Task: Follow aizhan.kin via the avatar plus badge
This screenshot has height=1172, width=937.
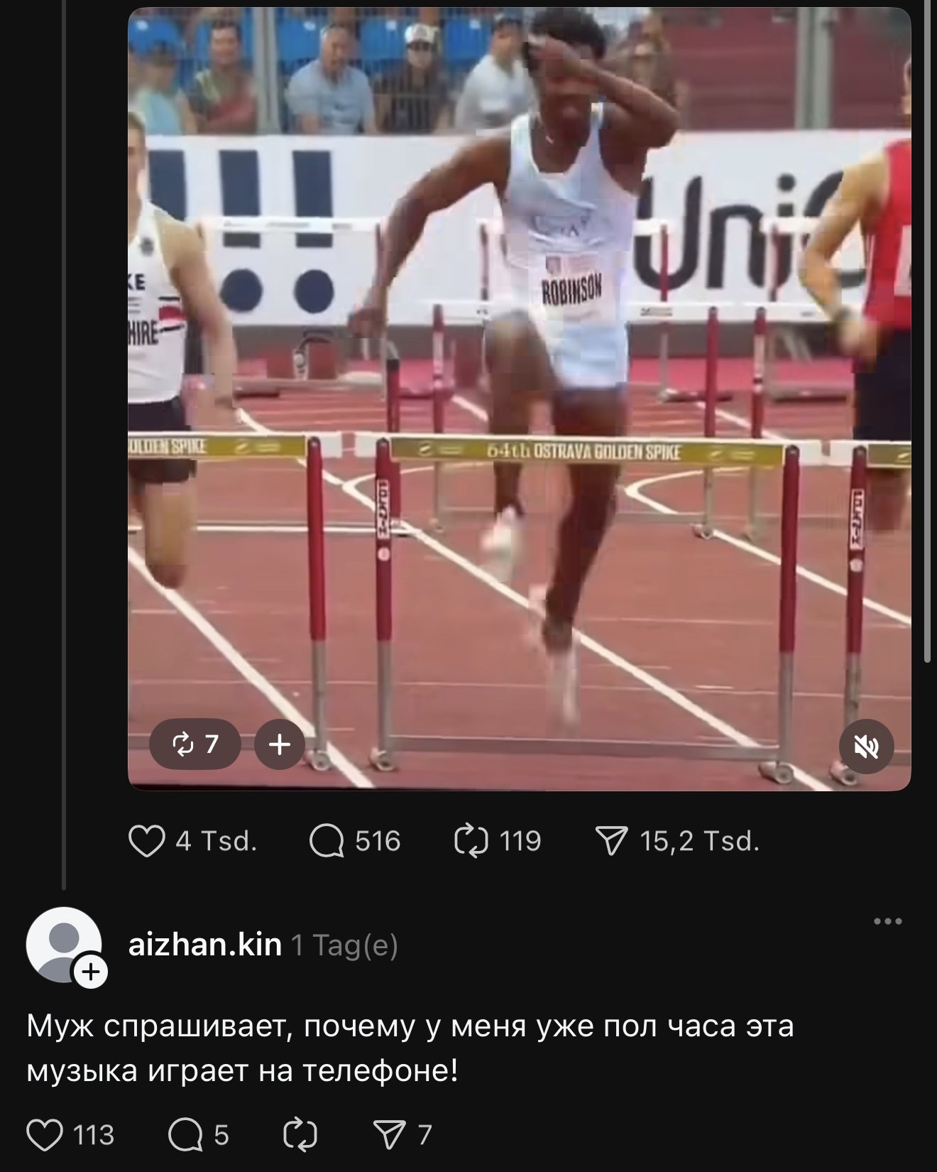Action: tap(92, 972)
